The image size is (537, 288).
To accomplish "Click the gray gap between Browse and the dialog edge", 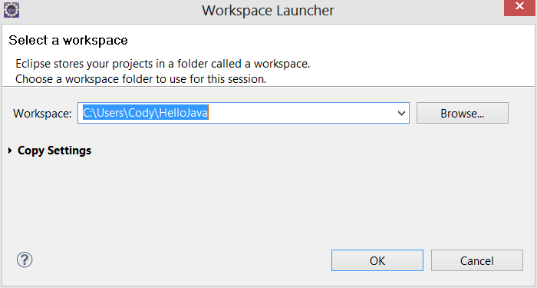I will coord(521,113).
